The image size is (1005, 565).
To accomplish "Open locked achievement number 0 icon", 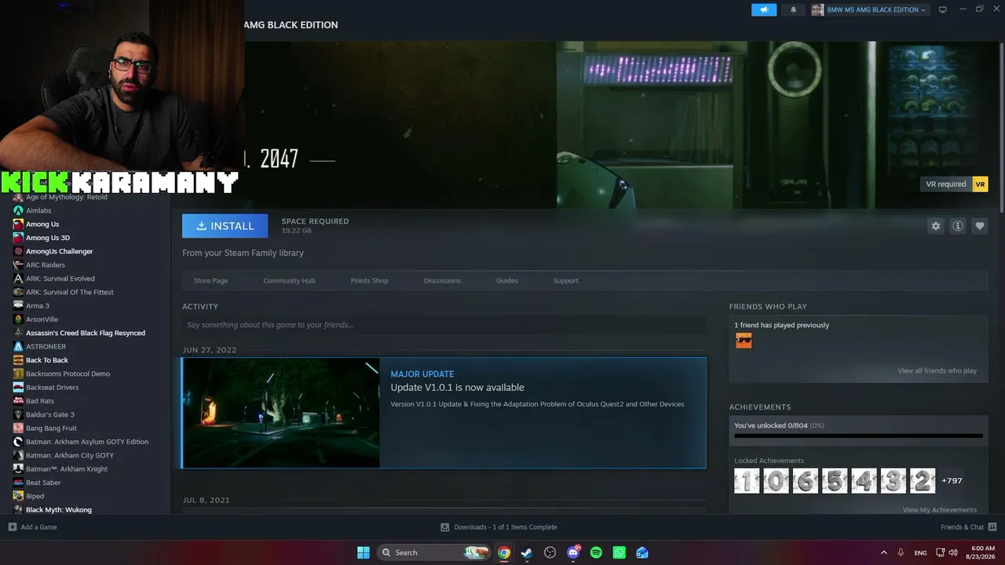I will tap(776, 481).
